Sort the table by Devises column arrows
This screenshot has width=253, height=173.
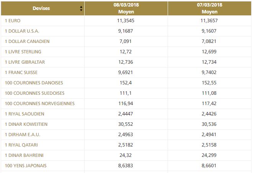click(x=81, y=8)
